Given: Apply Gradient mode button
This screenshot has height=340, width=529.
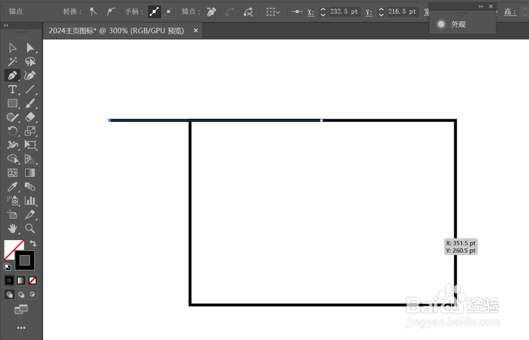Looking at the screenshot, I should (21, 280).
